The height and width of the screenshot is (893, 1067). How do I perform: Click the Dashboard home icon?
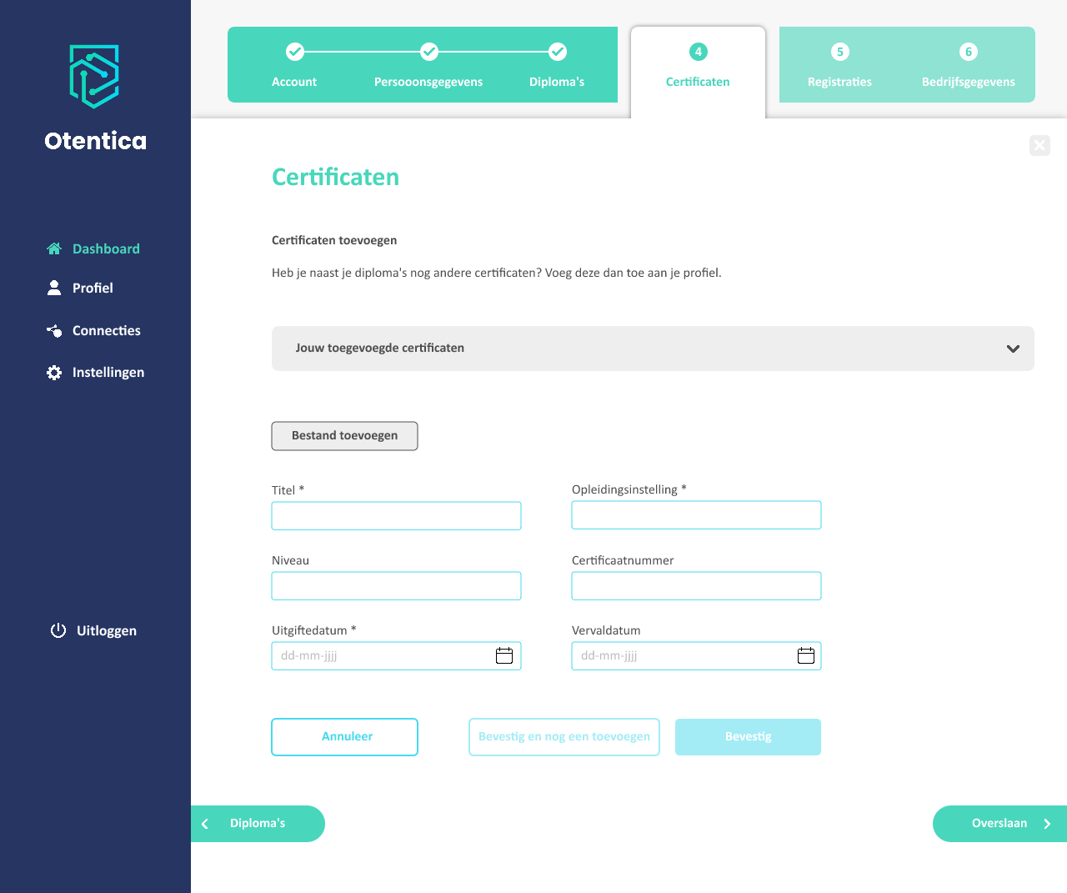click(54, 248)
